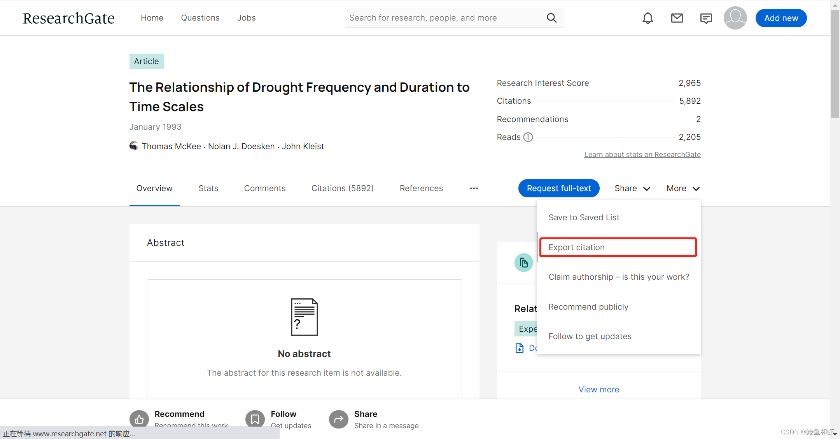The width and height of the screenshot is (840, 439).
Task: Click the Reads info icon
Action: [528, 137]
